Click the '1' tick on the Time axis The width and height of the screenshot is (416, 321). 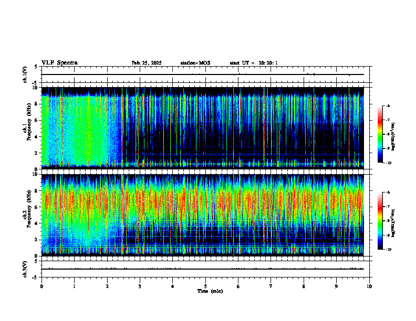point(74,286)
